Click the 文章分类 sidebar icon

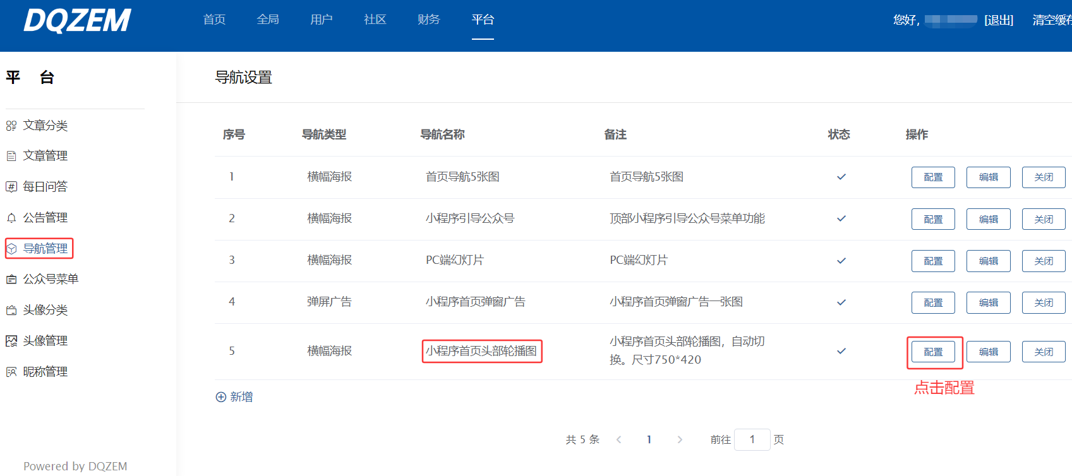(x=11, y=126)
